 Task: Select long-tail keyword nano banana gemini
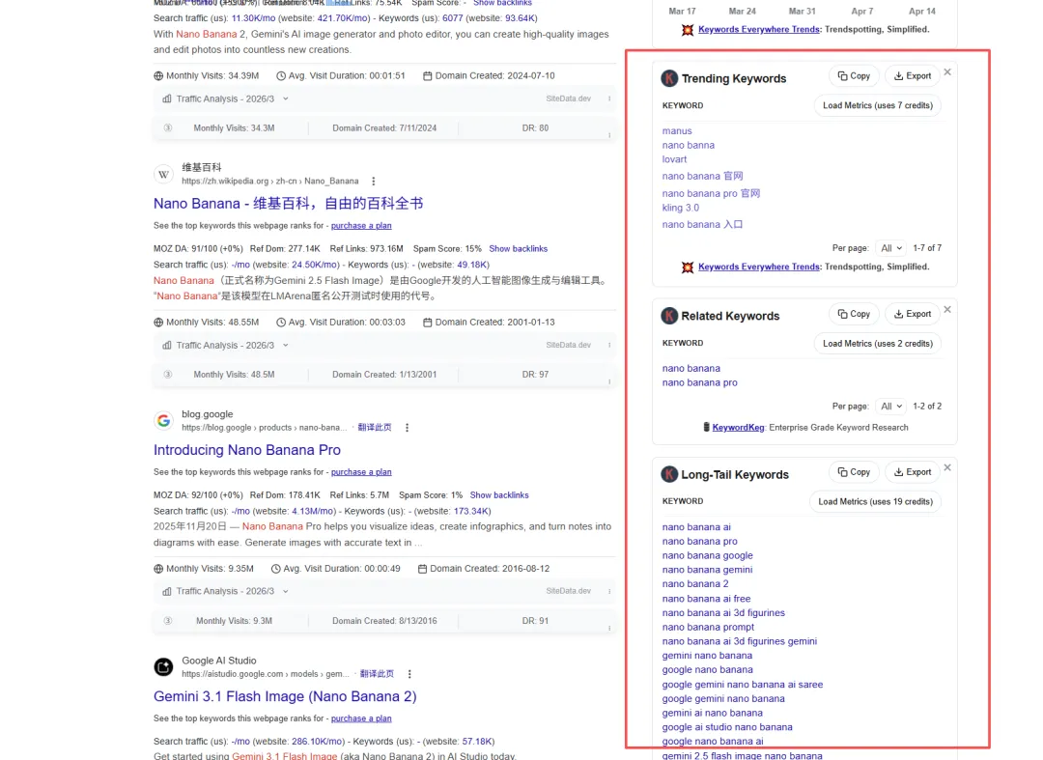[707, 570]
